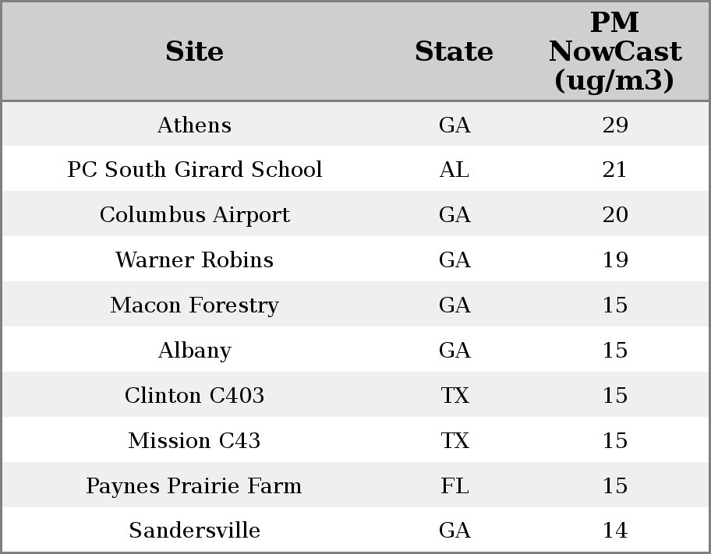Click Sandersville's PM value 14
Image resolution: width=711 pixels, height=554 pixels.
(615, 531)
